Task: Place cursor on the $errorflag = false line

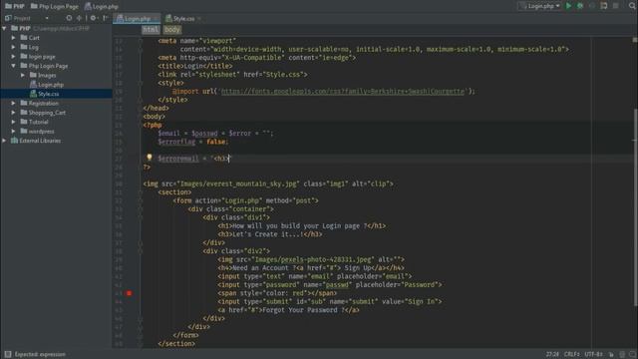Action: pyautogui.click(x=192, y=142)
